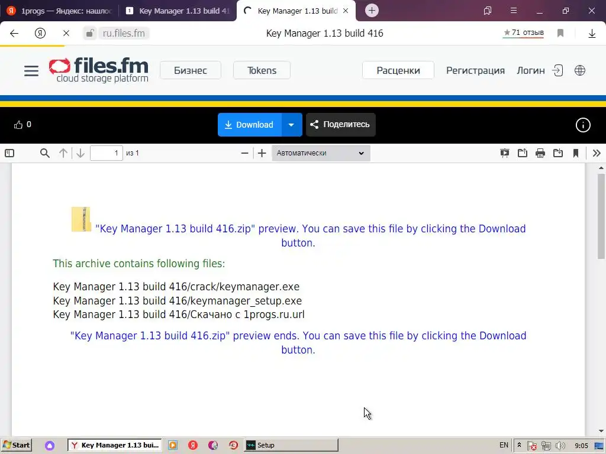Click the Поделитесь share button
606x454 pixels.
[340, 125]
